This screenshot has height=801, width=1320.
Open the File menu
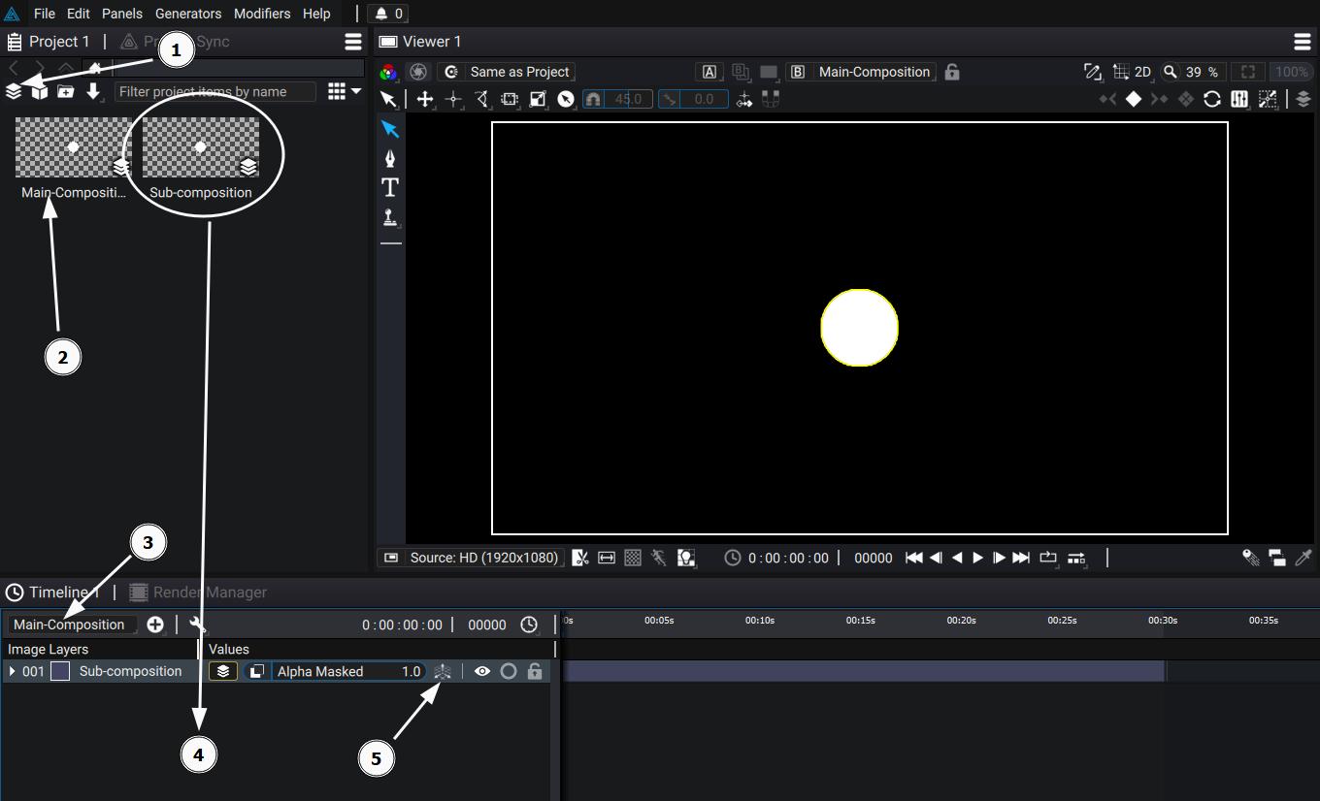tap(44, 14)
